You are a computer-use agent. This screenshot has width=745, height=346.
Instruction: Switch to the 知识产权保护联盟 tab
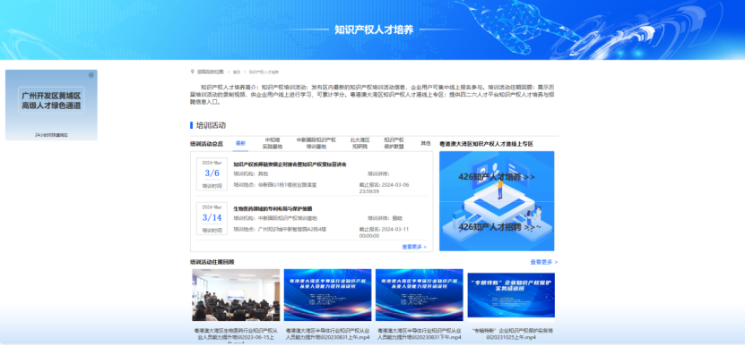[394, 143]
